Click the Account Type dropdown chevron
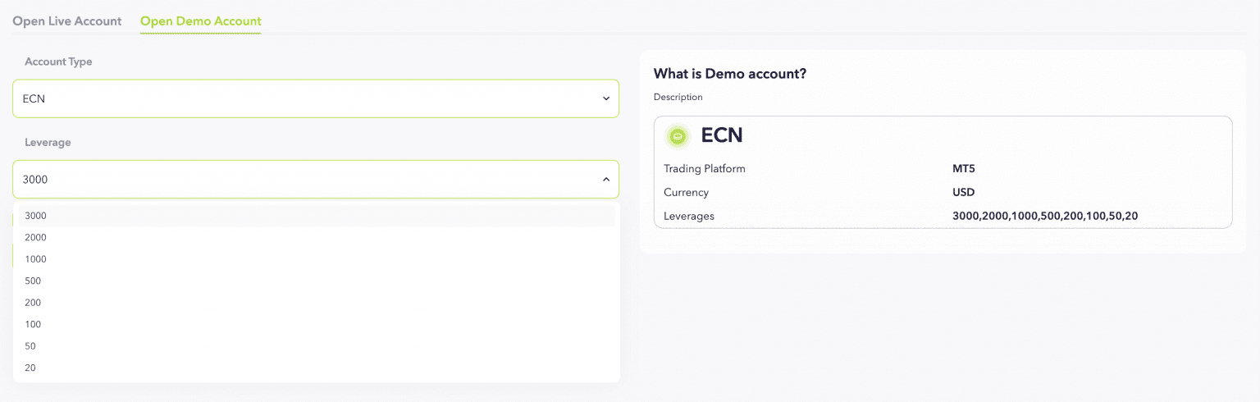 606,98
